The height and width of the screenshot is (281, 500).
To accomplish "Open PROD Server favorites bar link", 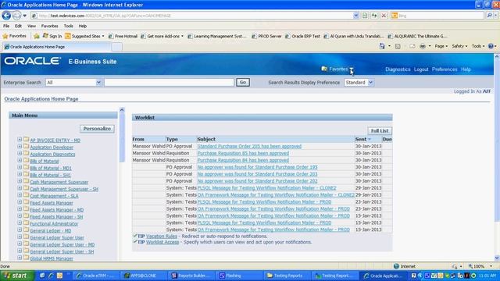I will coord(266,36).
